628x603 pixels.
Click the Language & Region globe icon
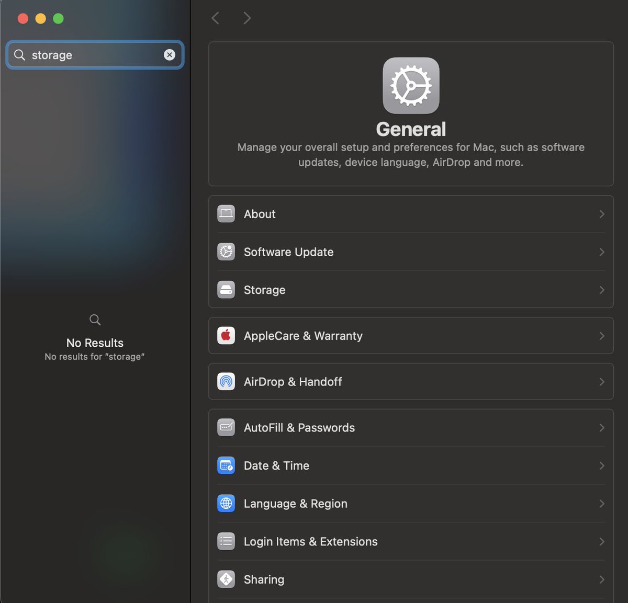[x=226, y=504]
